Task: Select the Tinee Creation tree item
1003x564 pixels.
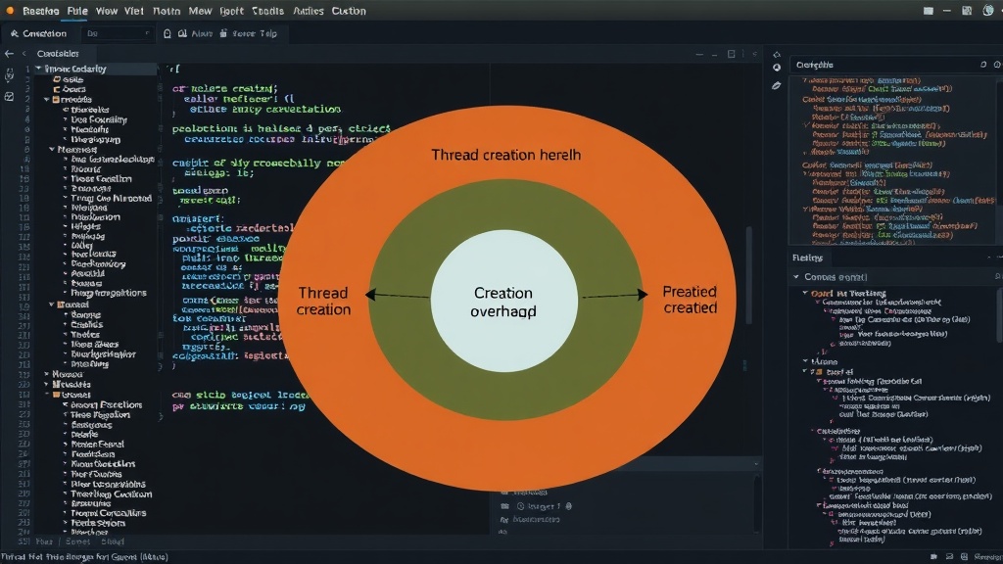Action: click(x=101, y=179)
